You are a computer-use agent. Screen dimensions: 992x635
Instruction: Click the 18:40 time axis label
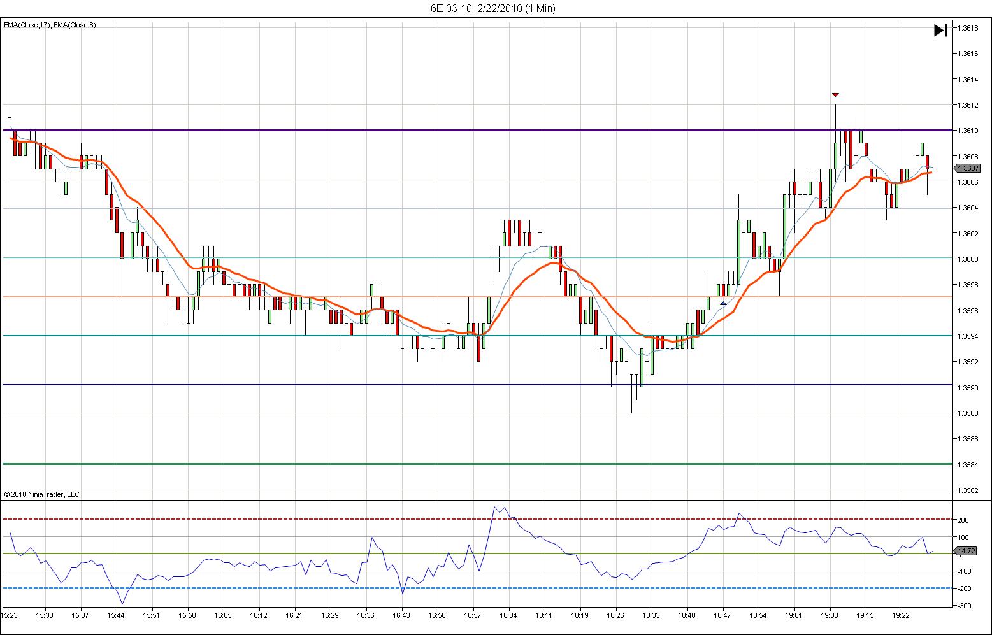pos(687,616)
